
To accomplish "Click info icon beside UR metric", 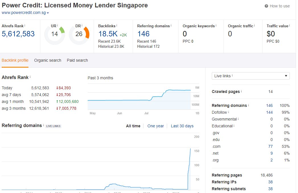I will pos(57,26).
